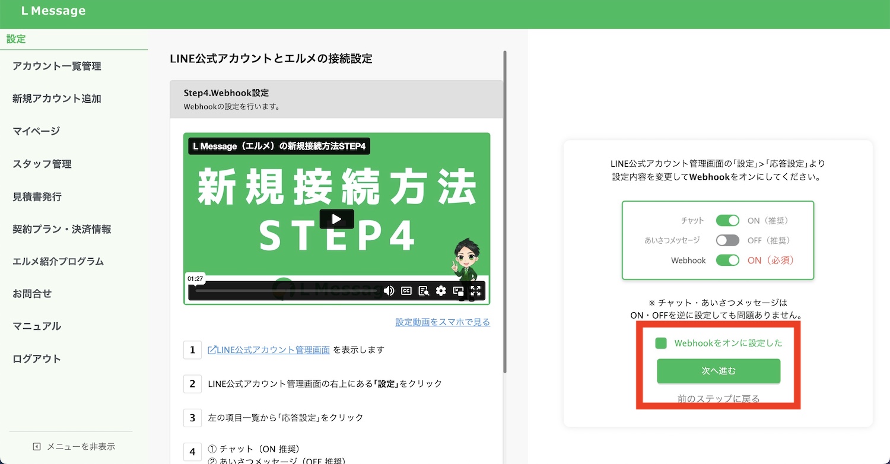This screenshot has width=890, height=464.
Task: Toggle the チャット switch
Action: [727, 221]
